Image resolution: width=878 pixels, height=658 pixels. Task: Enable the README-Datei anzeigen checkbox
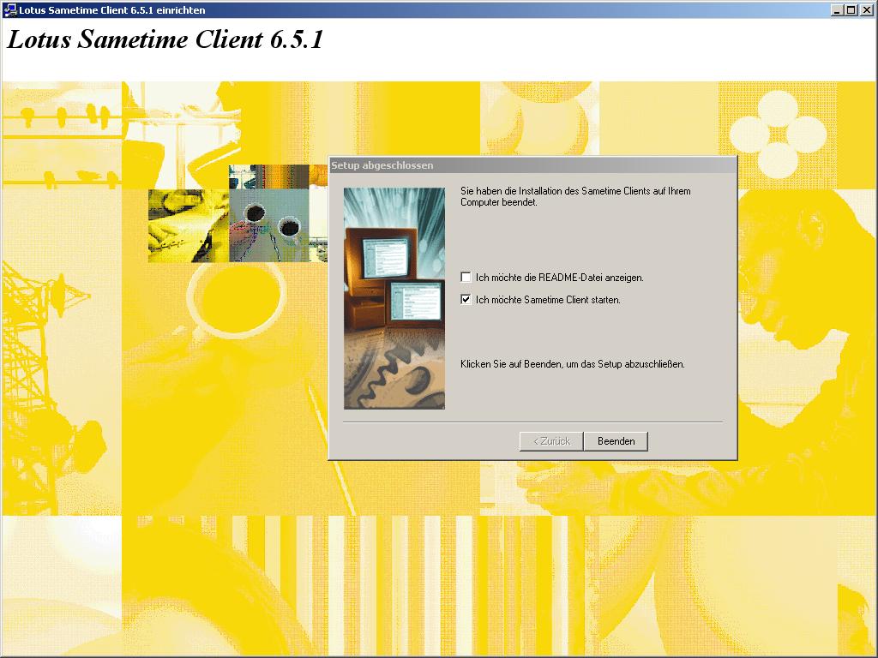tap(466, 278)
